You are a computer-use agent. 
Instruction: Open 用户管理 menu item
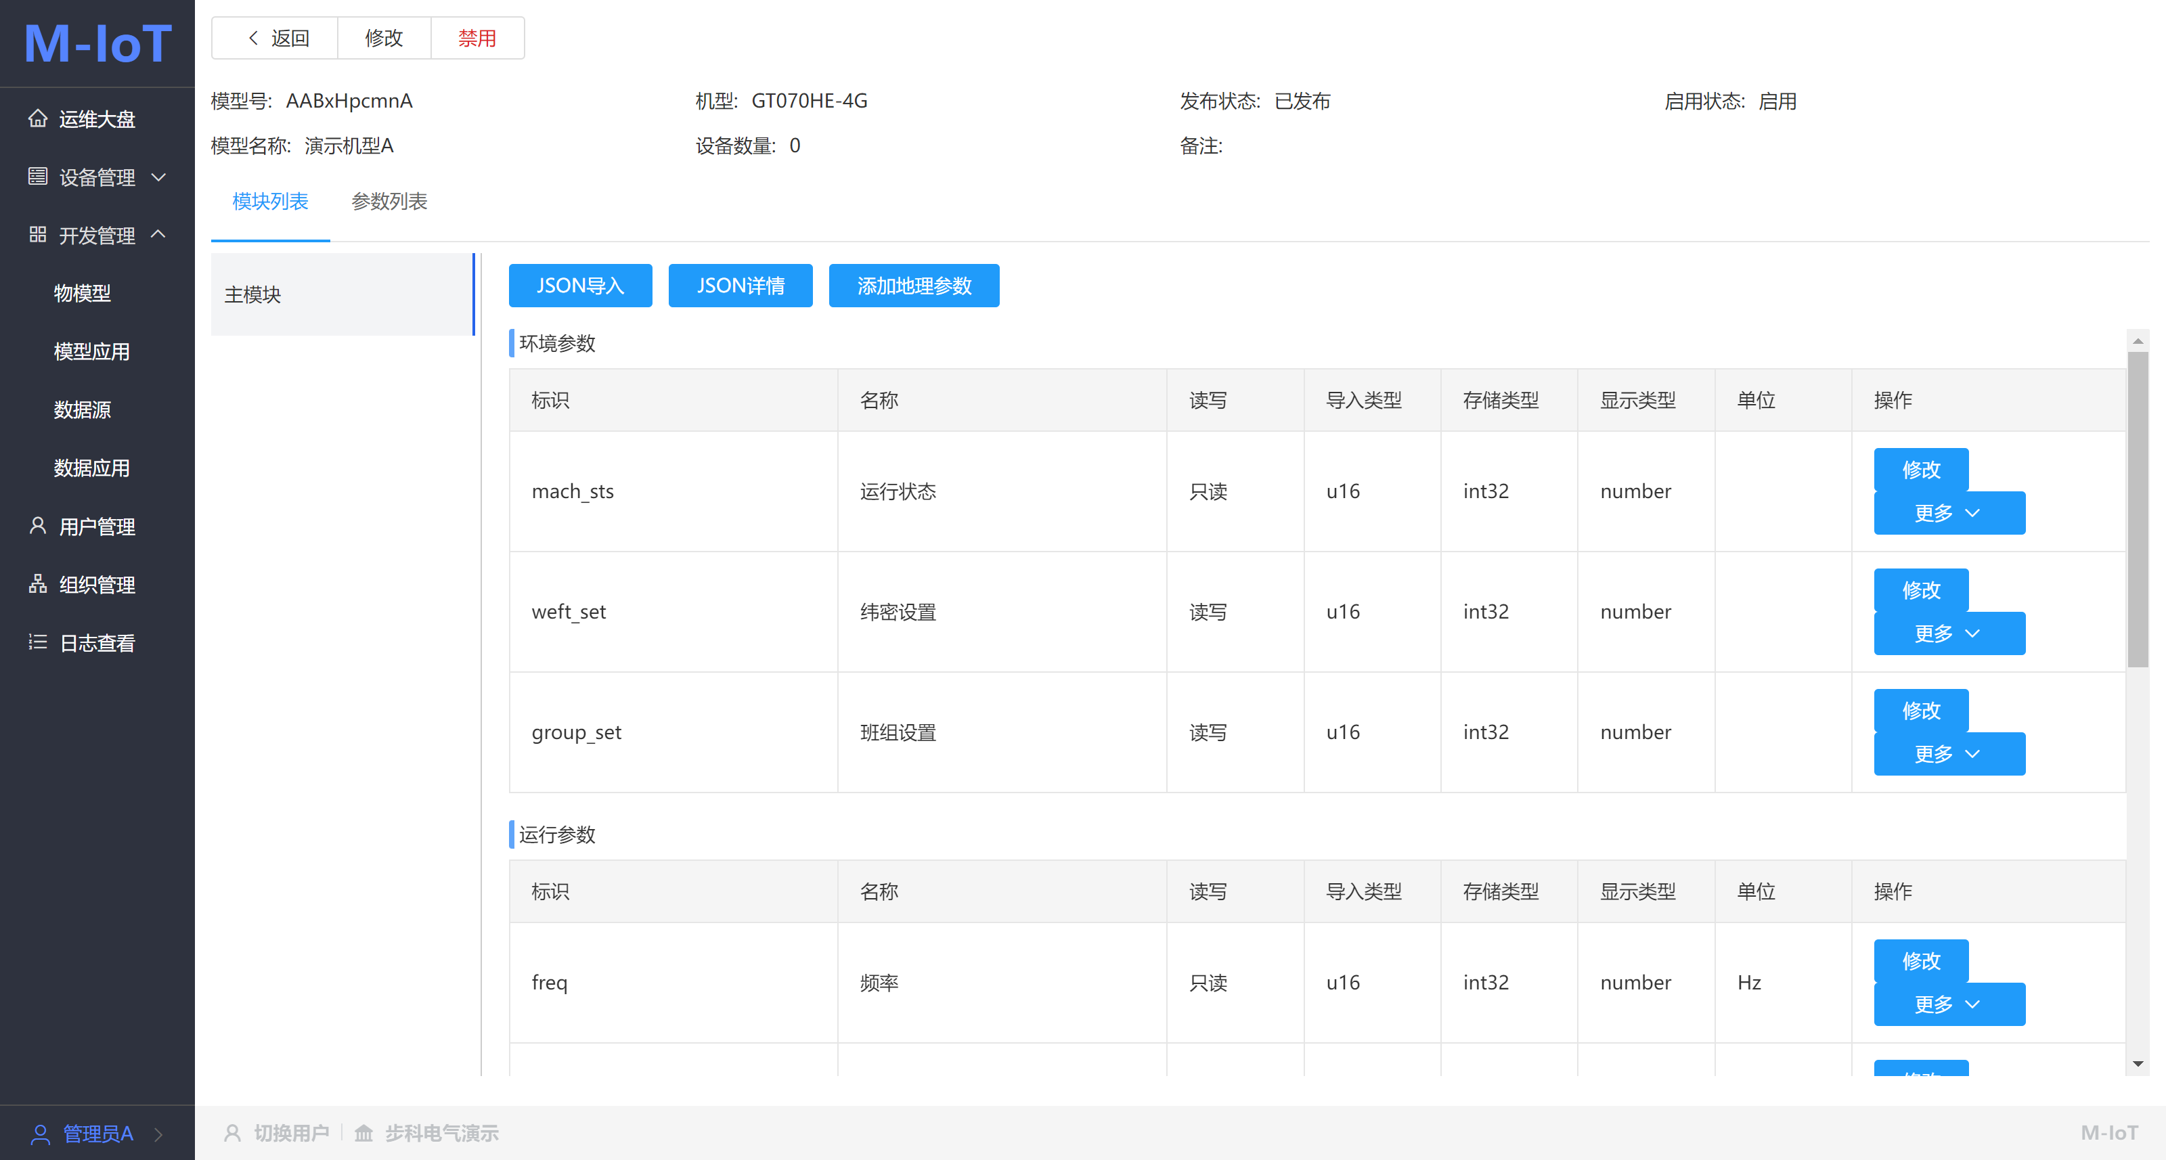pos(97,527)
